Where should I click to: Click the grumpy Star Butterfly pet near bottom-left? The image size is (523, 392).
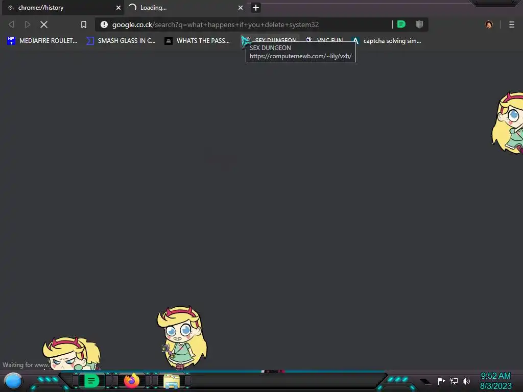pos(72,353)
